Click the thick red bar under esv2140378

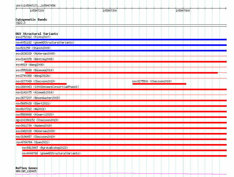pyautogui.click(x=125, y=62)
